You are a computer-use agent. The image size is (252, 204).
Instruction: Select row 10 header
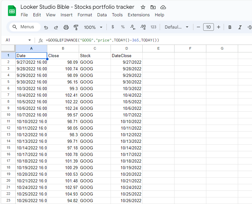point(9,115)
